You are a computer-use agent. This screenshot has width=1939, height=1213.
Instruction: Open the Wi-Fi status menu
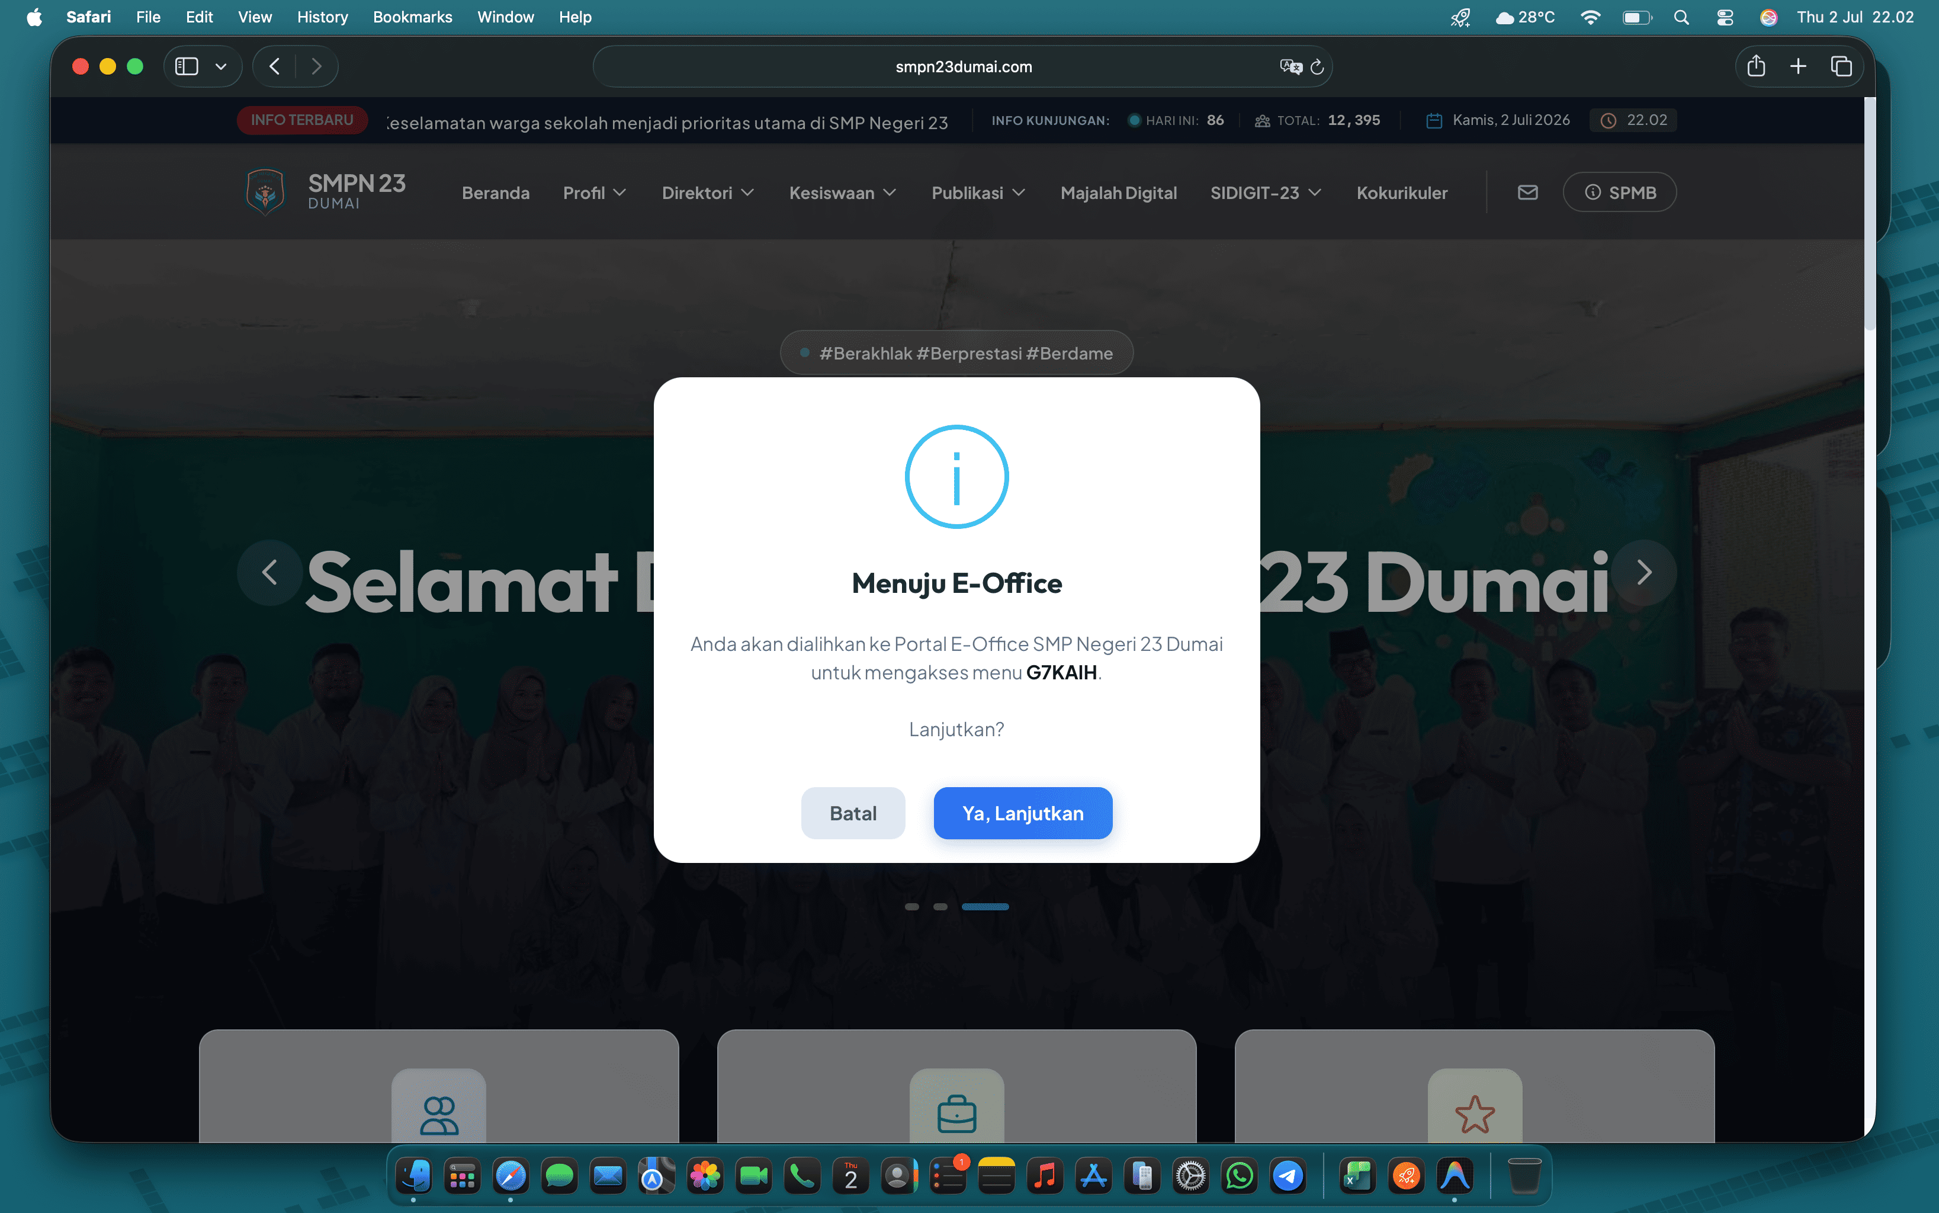[1590, 17]
